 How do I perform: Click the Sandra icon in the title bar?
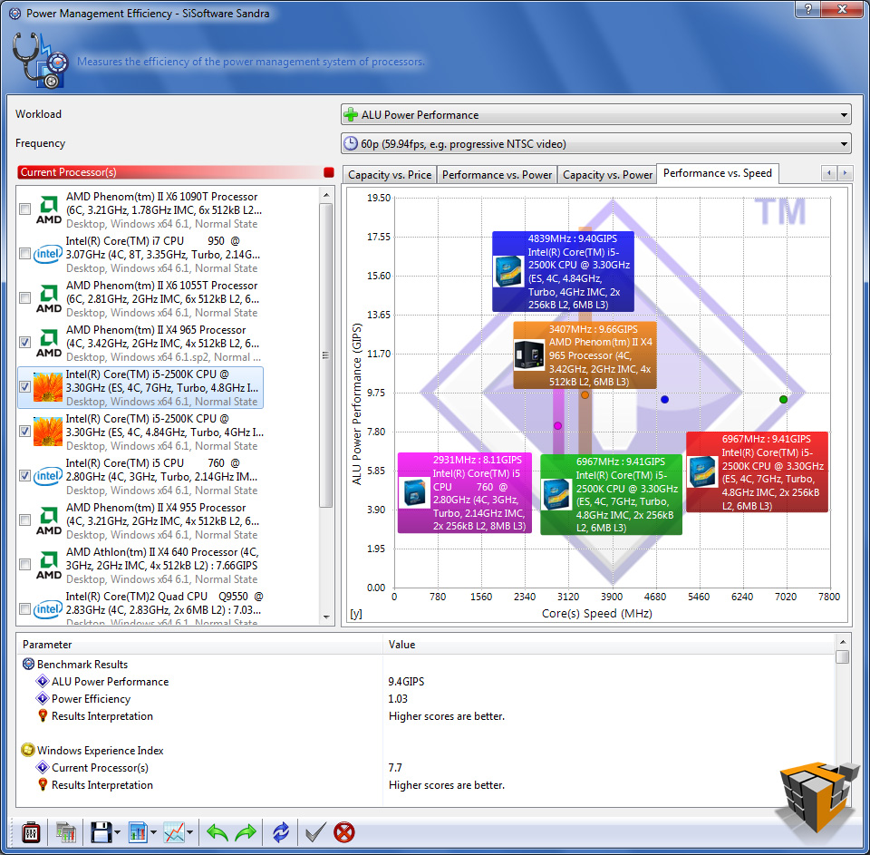15,14
